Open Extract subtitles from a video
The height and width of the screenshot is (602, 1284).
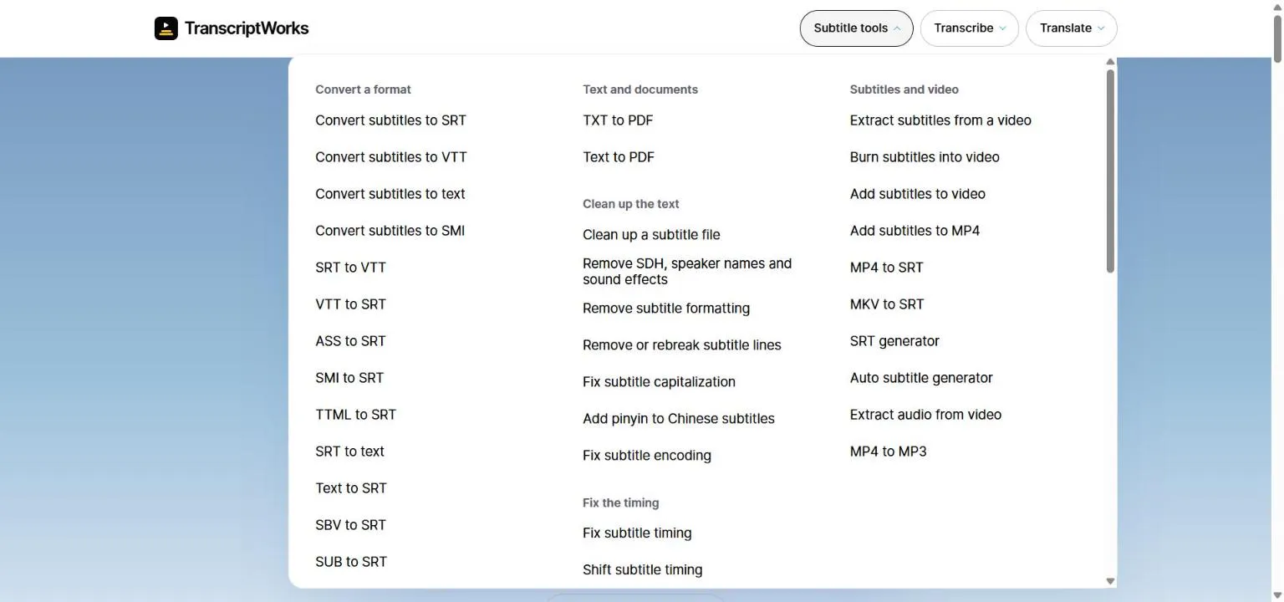pyautogui.click(x=940, y=120)
